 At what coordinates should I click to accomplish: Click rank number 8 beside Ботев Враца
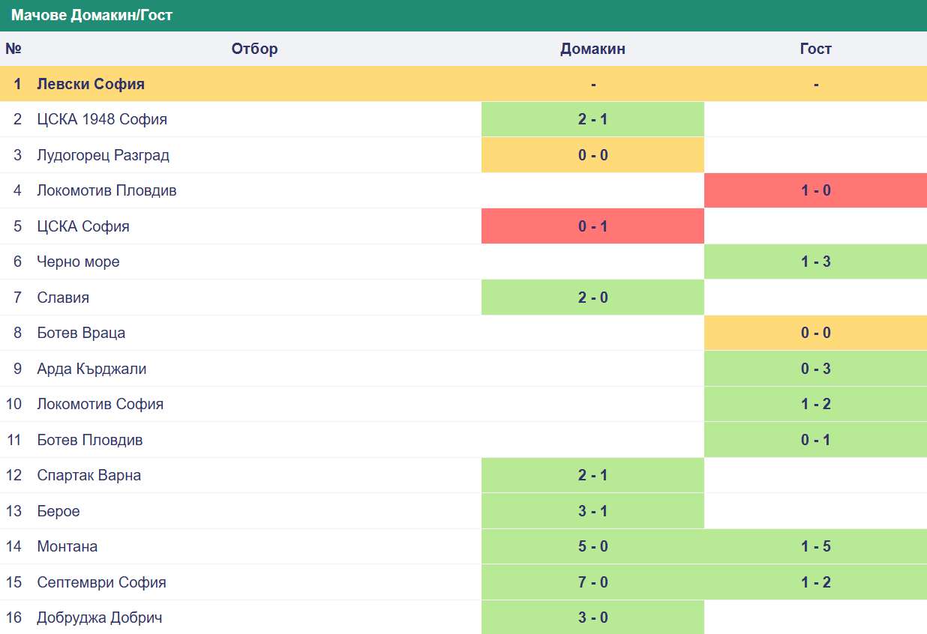coord(17,333)
